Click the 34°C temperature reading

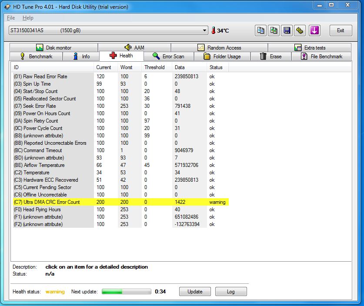click(223, 30)
